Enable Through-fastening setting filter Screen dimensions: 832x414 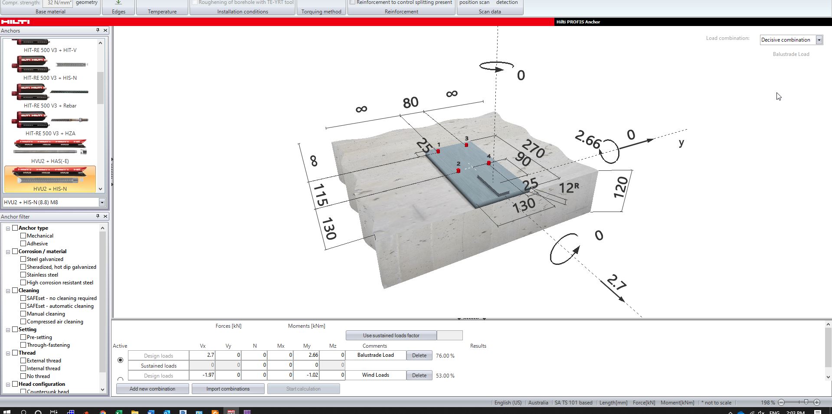(23, 345)
